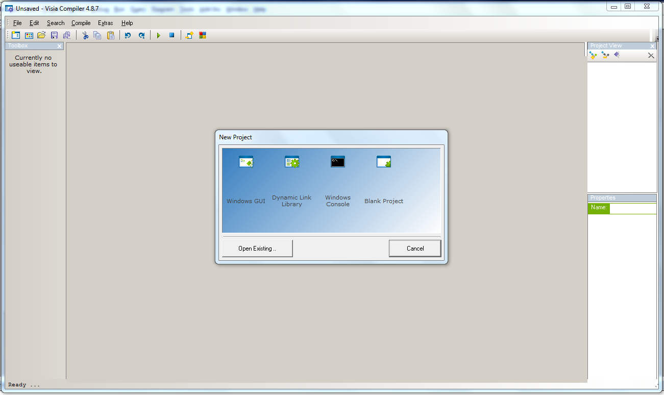Save the current file via the floppy icon
The height and width of the screenshot is (395, 664).
pyautogui.click(x=54, y=35)
